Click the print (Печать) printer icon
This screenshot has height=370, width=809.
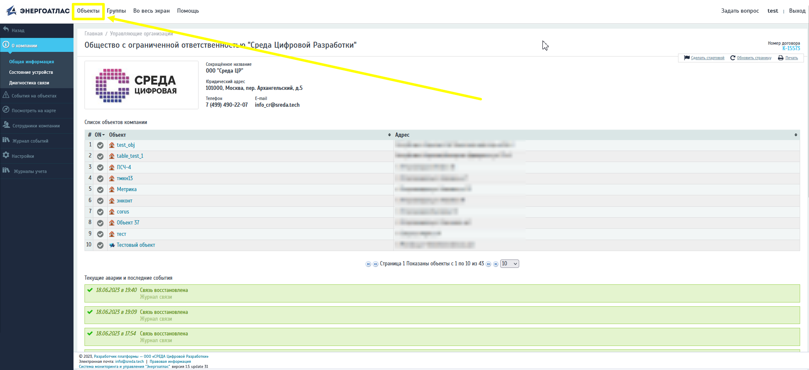click(x=781, y=58)
